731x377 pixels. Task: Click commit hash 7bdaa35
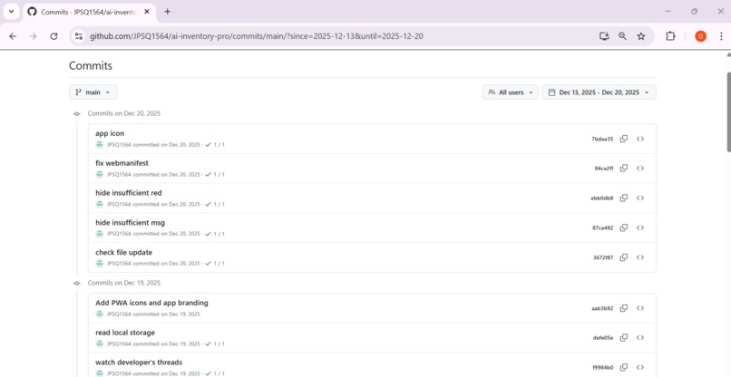(x=602, y=139)
